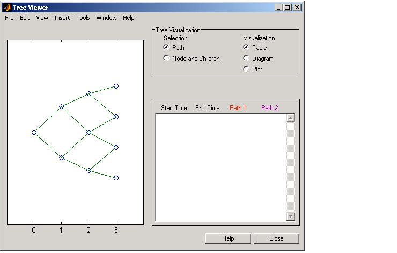397x253 pixels.
Task: Select the Node and Children option
Action: (x=166, y=59)
